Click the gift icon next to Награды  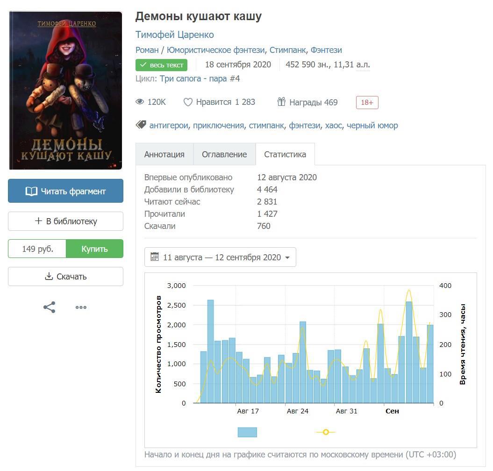pos(281,102)
